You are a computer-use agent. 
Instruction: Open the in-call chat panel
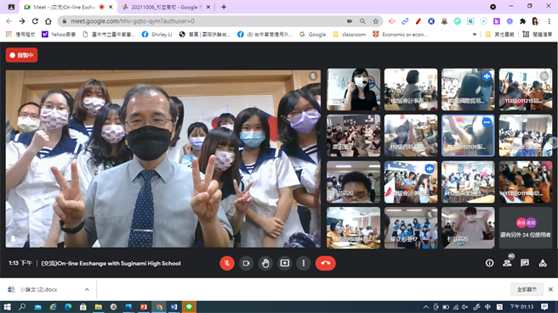click(525, 263)
